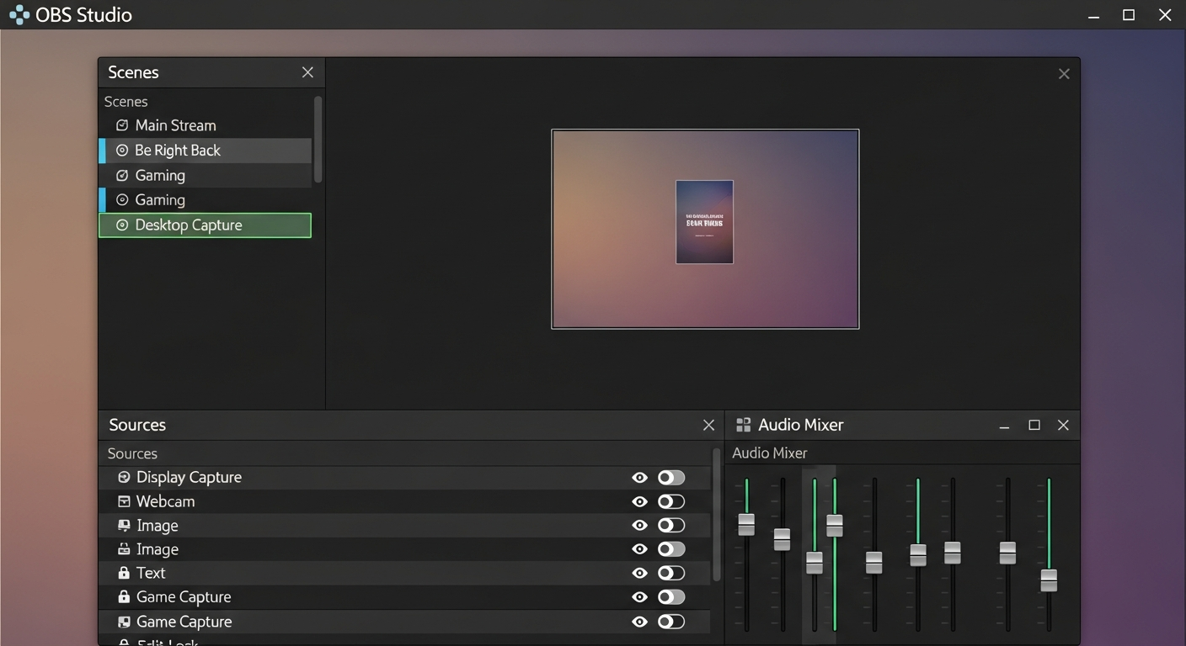
Task: Click the grid icon in the Audio Mixer header
Action: pyautogui.click(x=742, y=425)
